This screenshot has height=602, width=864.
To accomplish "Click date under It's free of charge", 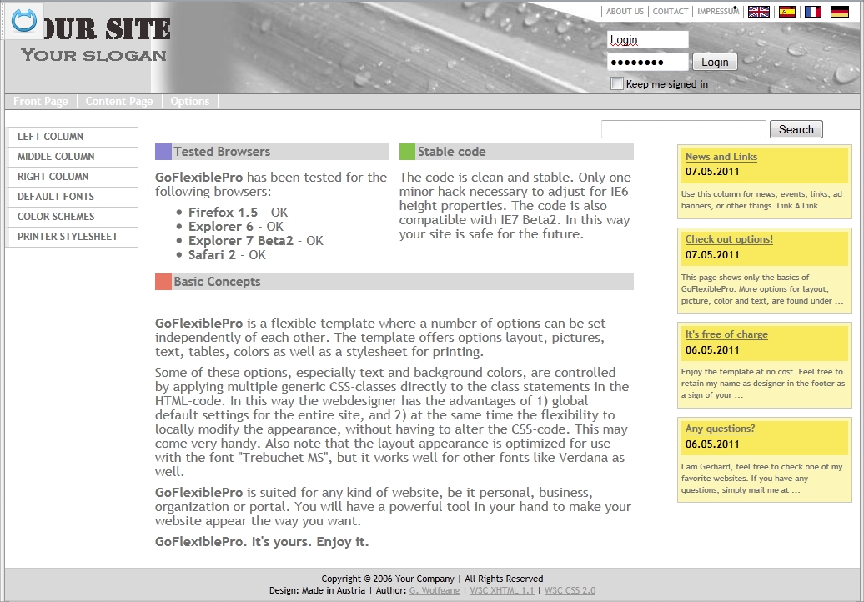I will pos(712,349).
